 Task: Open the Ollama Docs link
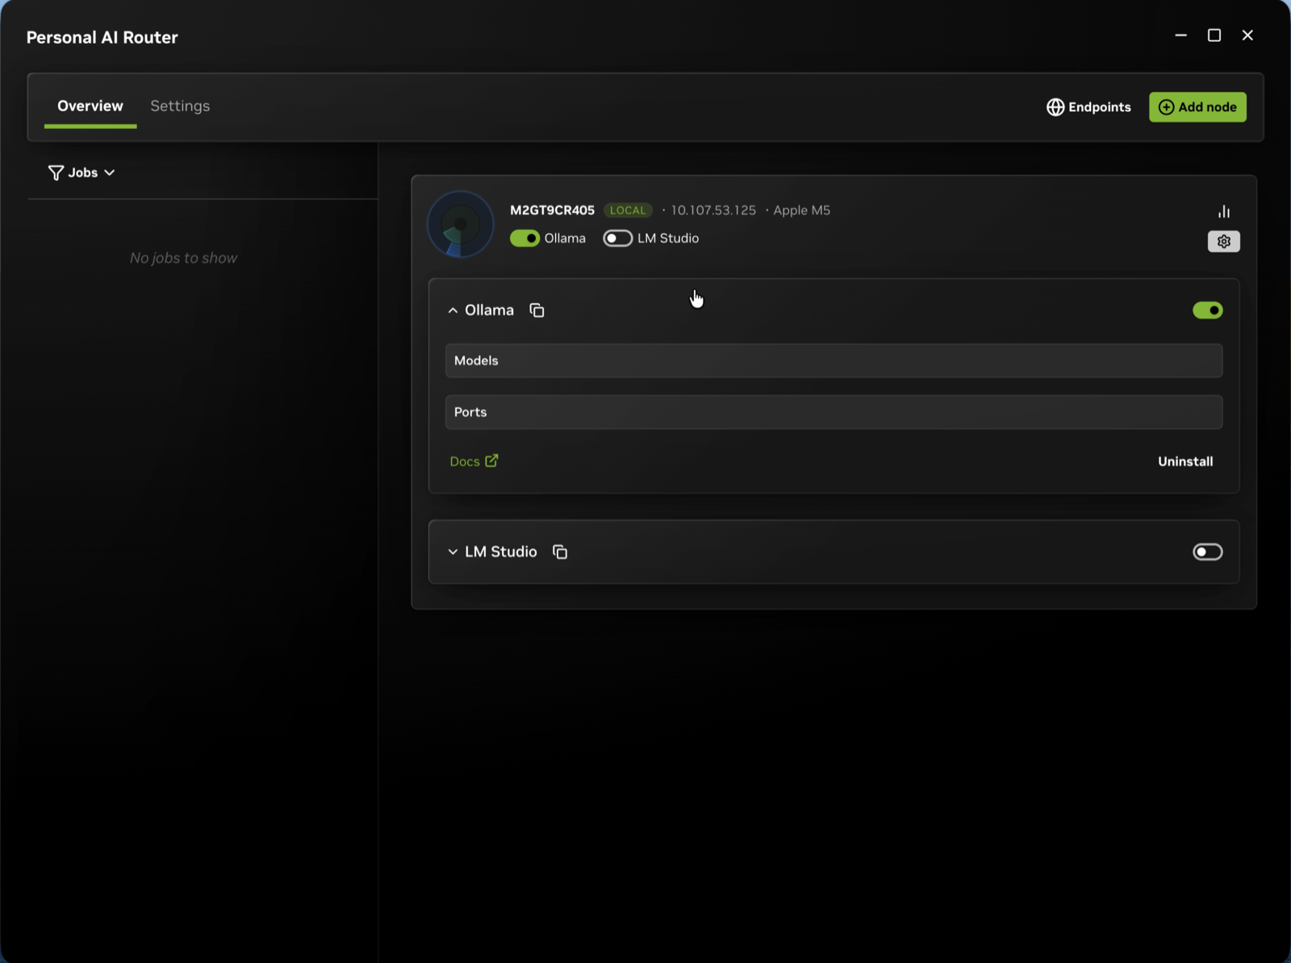click(474, 461)
